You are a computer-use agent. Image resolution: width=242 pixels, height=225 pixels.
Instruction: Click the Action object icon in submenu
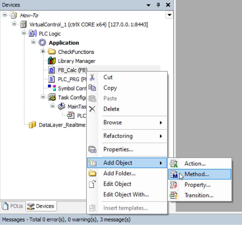pos(173,164)
